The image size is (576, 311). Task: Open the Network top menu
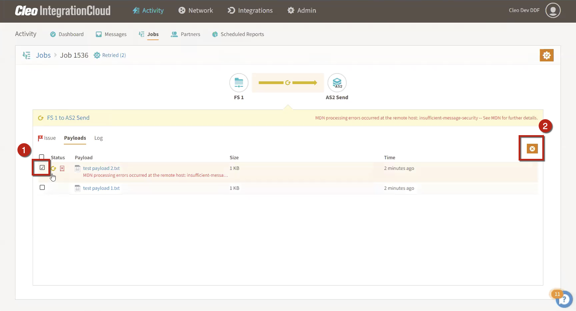point(196,10)
